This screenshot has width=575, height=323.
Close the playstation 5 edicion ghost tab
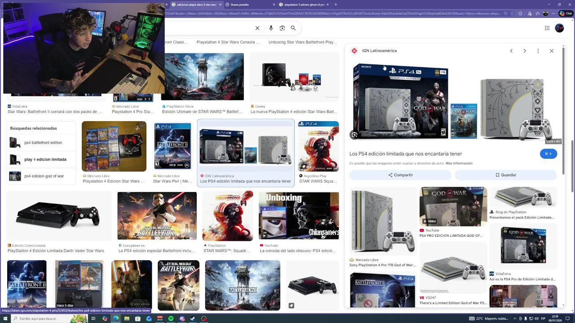click(x=327, y=4)
